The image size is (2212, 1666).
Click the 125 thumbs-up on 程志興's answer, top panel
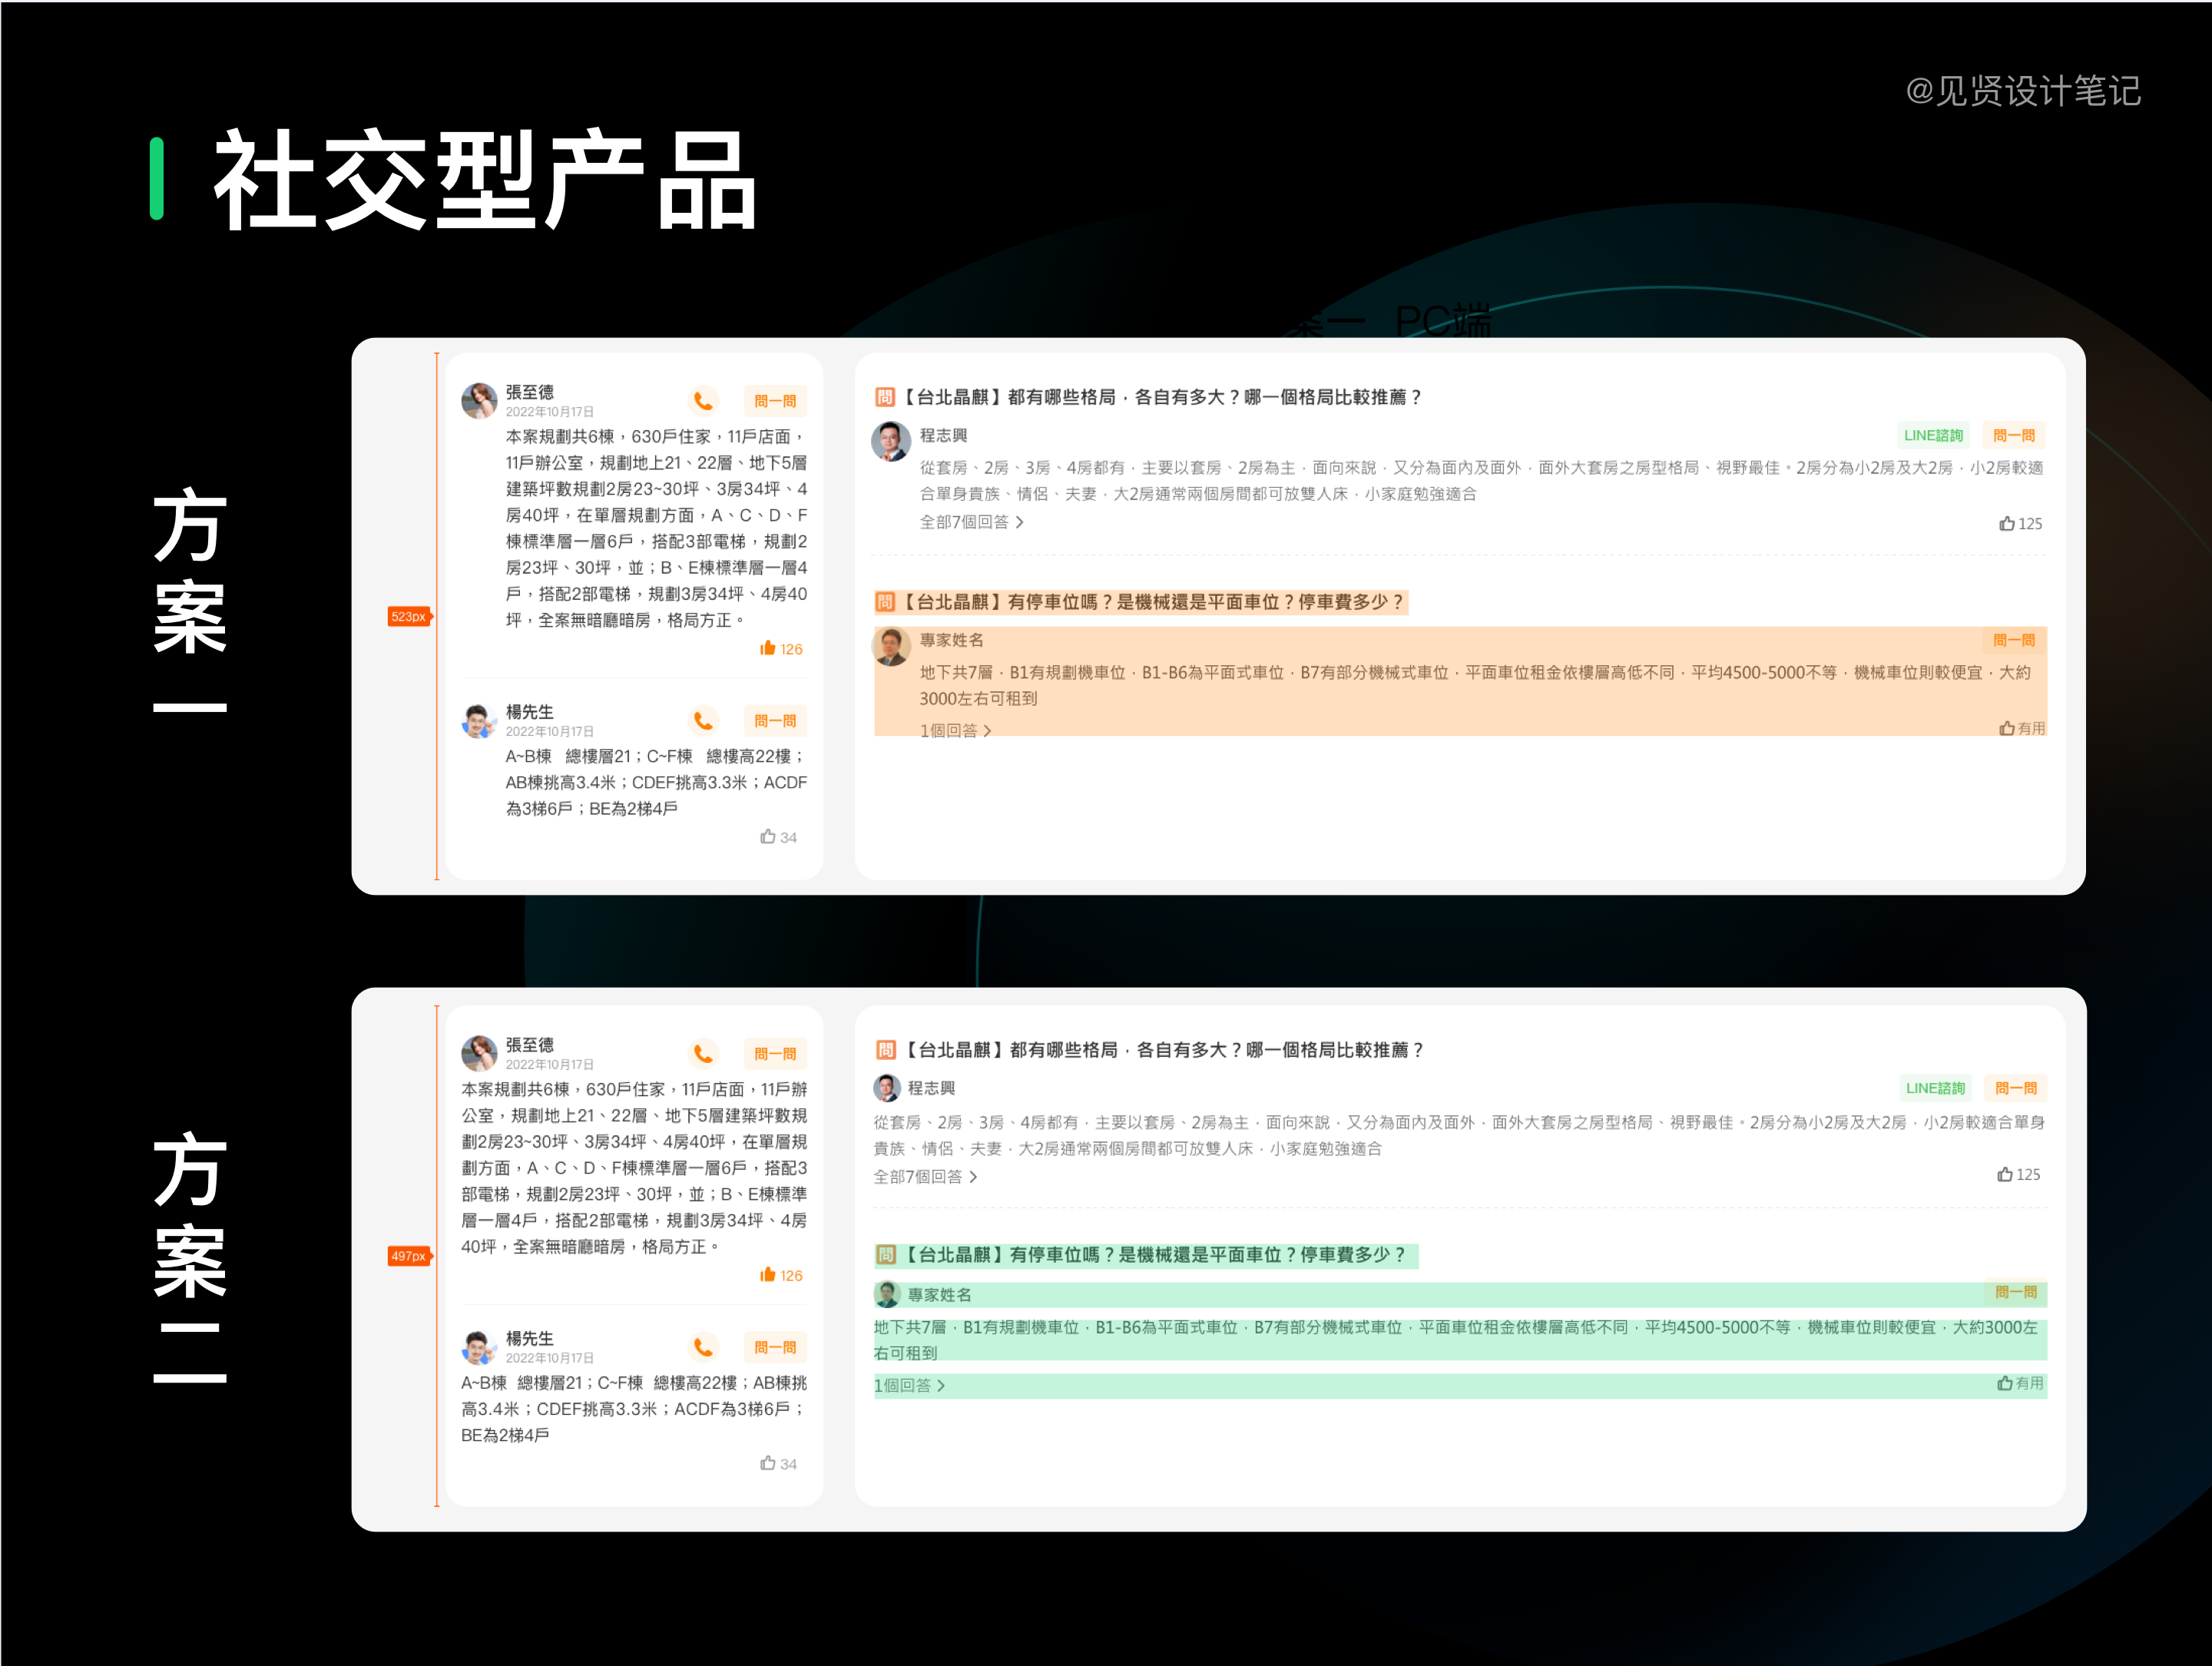2007,524
